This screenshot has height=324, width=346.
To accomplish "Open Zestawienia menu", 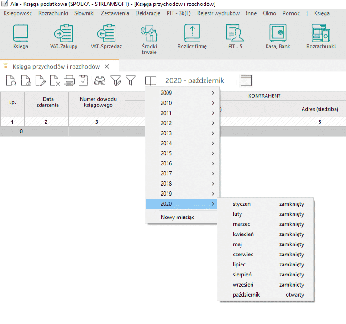I will [115, 13].
